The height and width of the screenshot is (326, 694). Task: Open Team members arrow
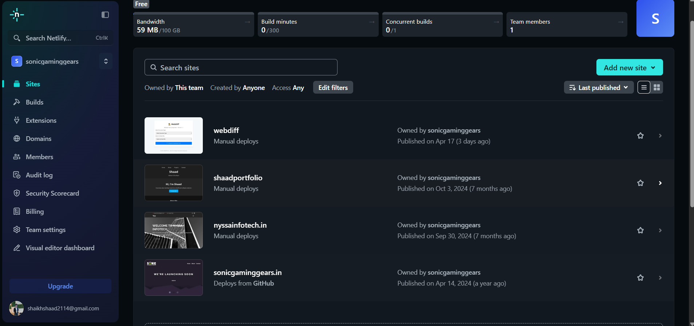pos(621,22)
